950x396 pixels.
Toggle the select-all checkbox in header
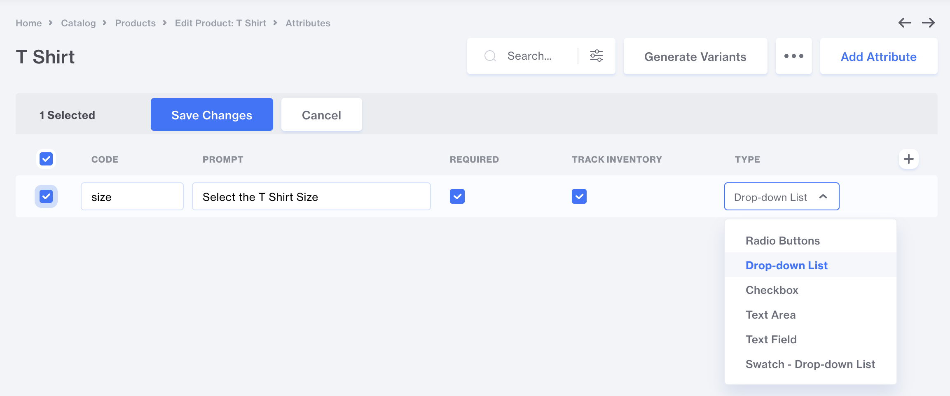[x=46, y=159]
